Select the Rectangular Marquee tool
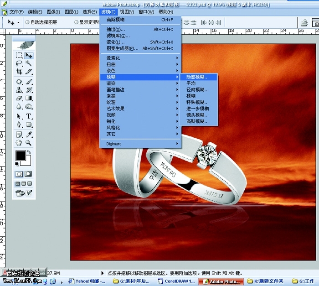Screen dimensions: 319x286 [19, 55]
